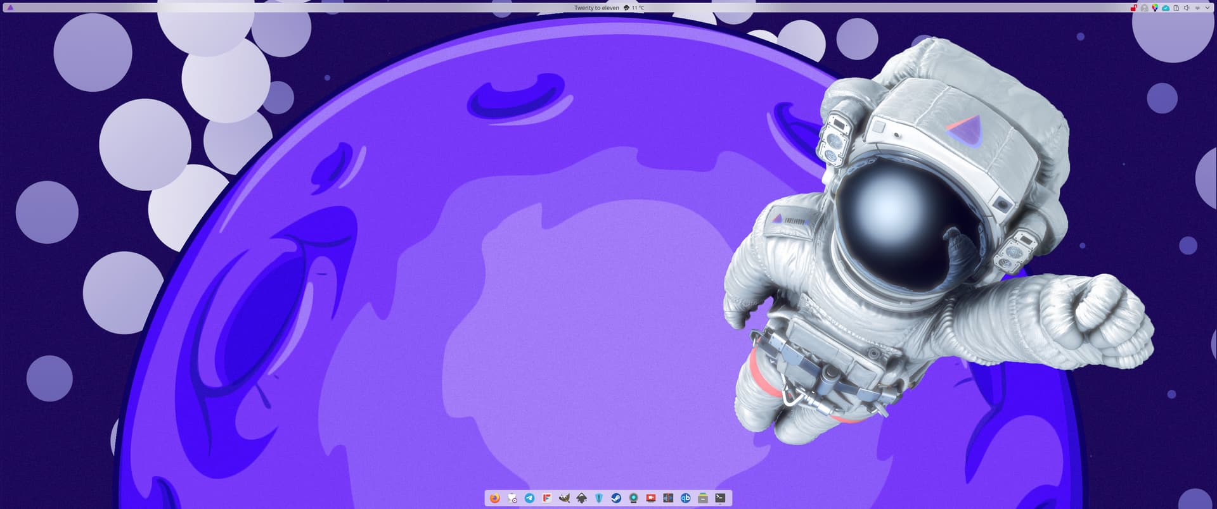Click the network tray icon
Screen dimensions: 1217x509
coord(1197,8)
